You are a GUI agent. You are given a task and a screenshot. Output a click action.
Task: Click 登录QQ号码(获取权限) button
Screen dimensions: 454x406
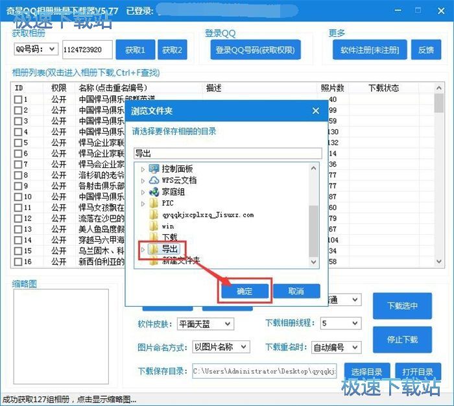pyautogui.click(x=256, y=50)
